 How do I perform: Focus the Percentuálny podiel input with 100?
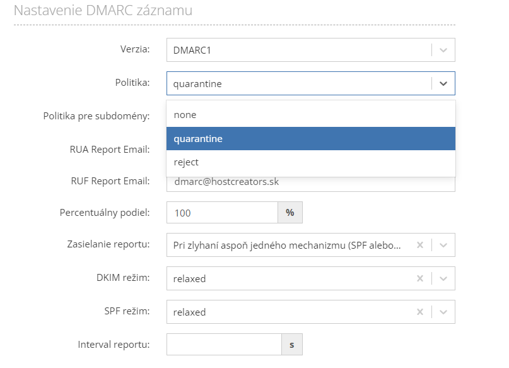[222, 213]
